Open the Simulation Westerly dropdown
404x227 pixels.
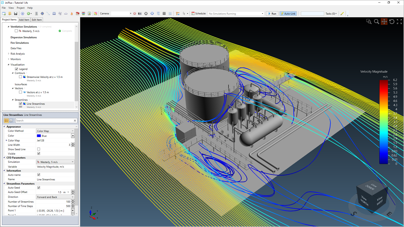click(55, 162)
